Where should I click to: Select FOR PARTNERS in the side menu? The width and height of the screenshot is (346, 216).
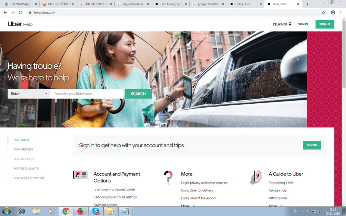[23, 150]
